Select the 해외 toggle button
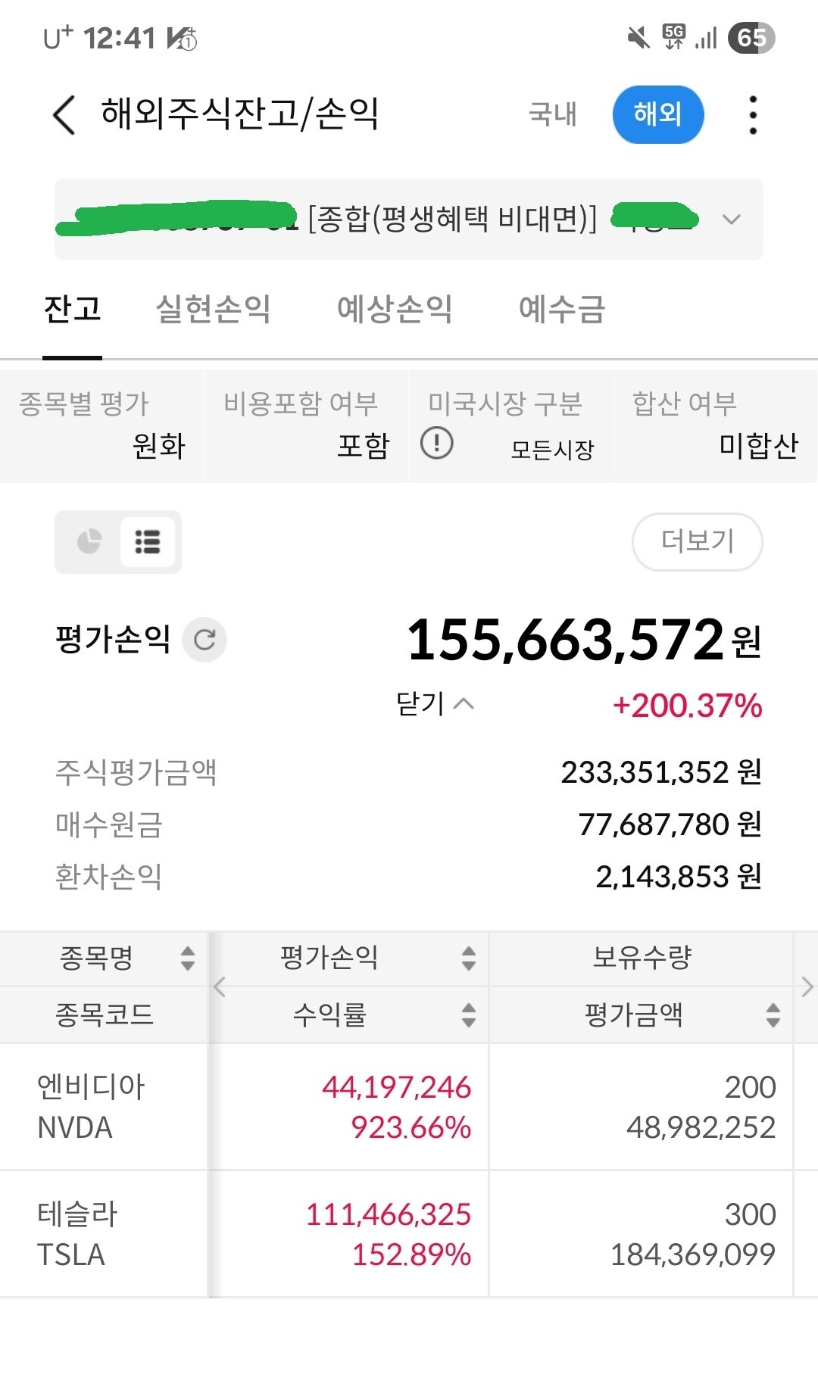818x1390 pixels. (657, 114)
